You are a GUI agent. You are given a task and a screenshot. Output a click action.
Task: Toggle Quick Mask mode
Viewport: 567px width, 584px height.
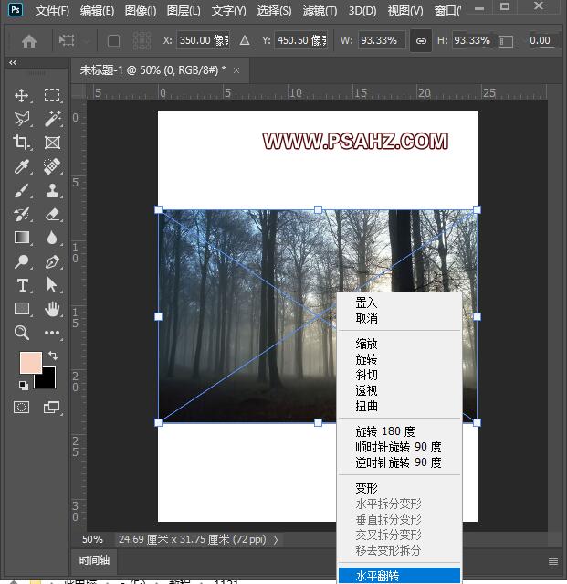(22, 407)
